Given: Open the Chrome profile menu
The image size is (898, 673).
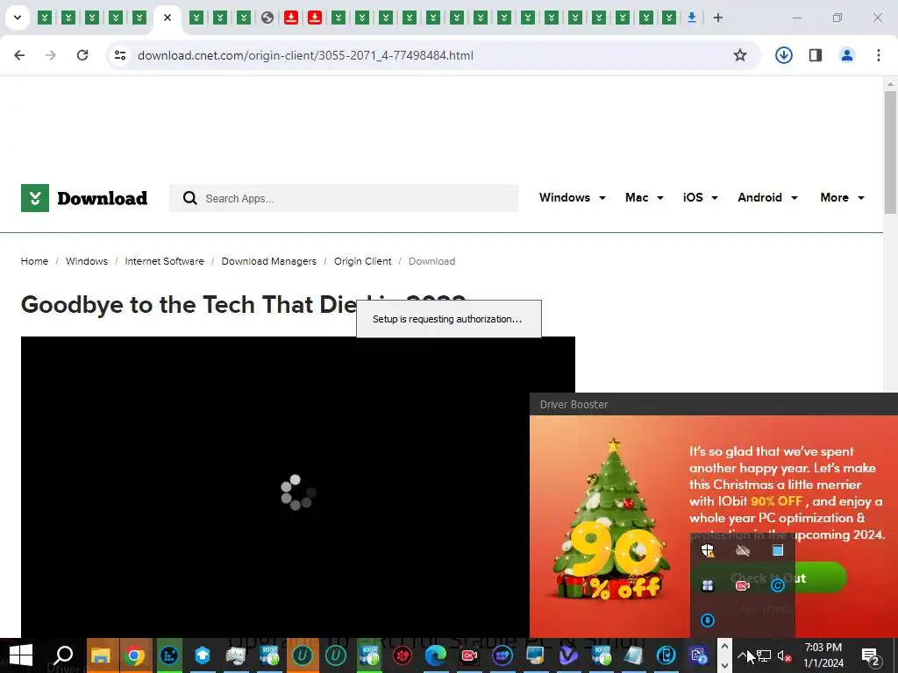Looking at the screenshot, I should click(x=847, y=55).
